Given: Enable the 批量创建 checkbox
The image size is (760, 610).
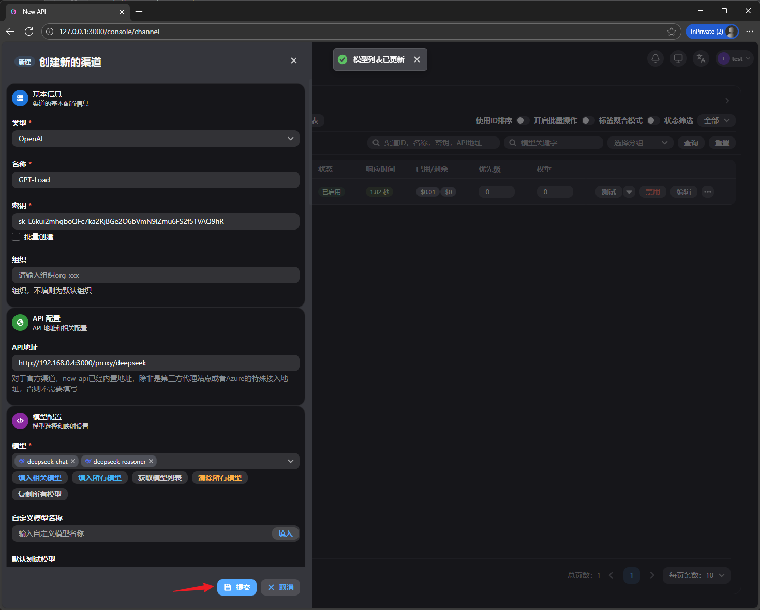Looking at the screenshot, I should point(16,237).
